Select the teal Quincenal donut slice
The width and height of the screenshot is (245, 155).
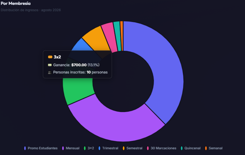(x=118, y=36)
